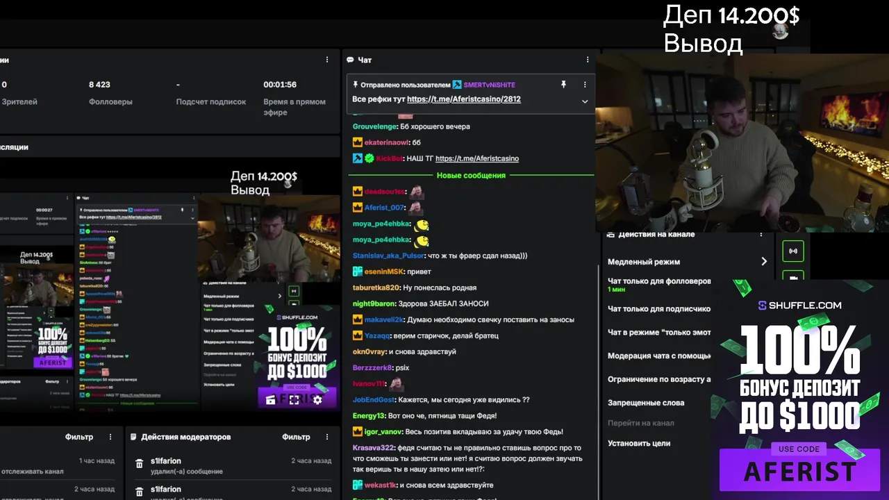Click the emote posted by deadsou1ss

tap(417, 191)
